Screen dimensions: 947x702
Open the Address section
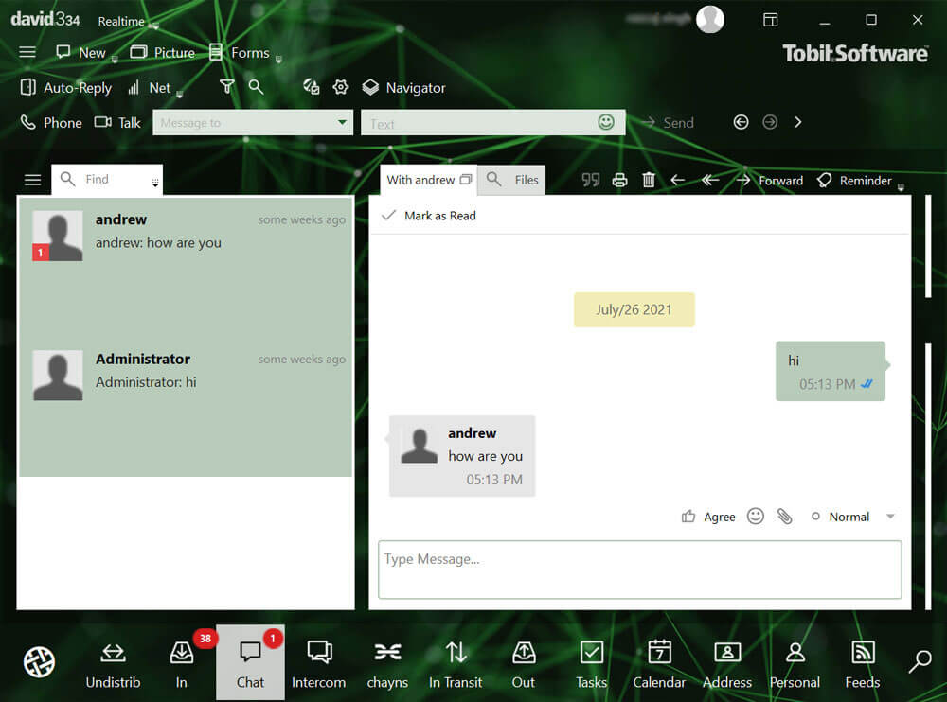[727, 665]
